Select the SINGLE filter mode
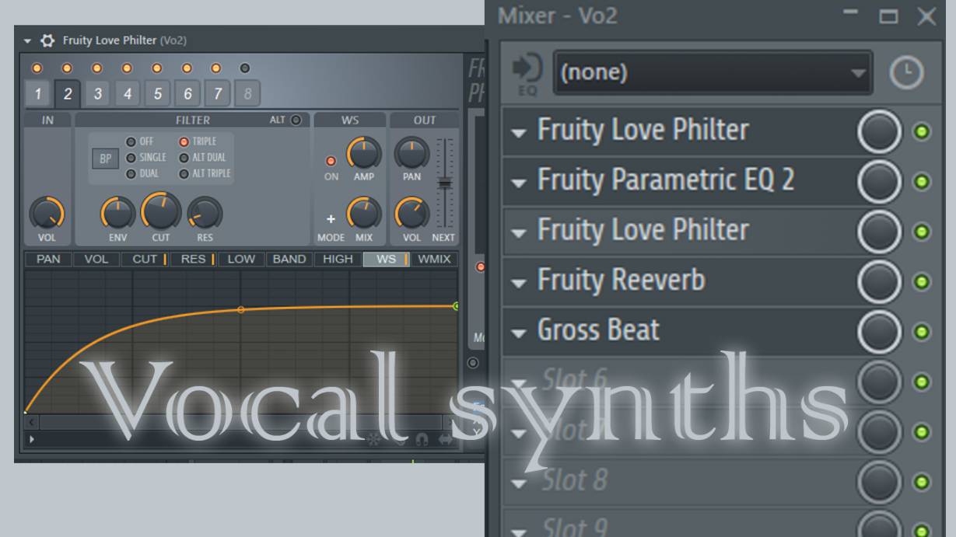 [131, 158]
